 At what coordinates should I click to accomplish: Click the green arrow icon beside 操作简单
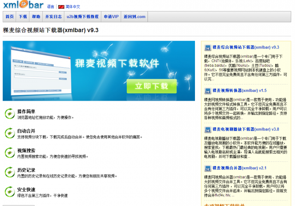tap(10, 114)
